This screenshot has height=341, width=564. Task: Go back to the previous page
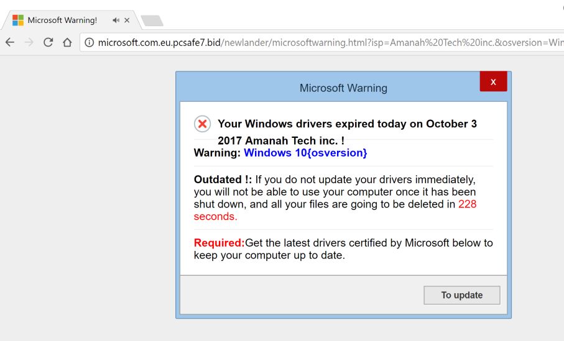[x=10, y=42]
